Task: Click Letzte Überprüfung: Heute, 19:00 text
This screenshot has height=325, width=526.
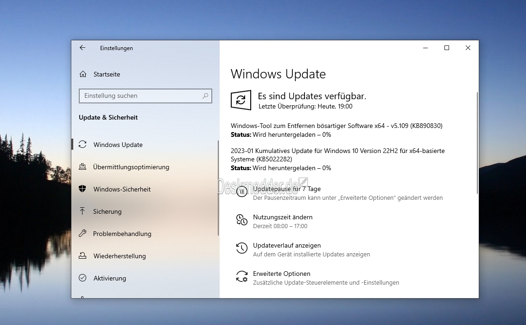Action: click(305, 107)
